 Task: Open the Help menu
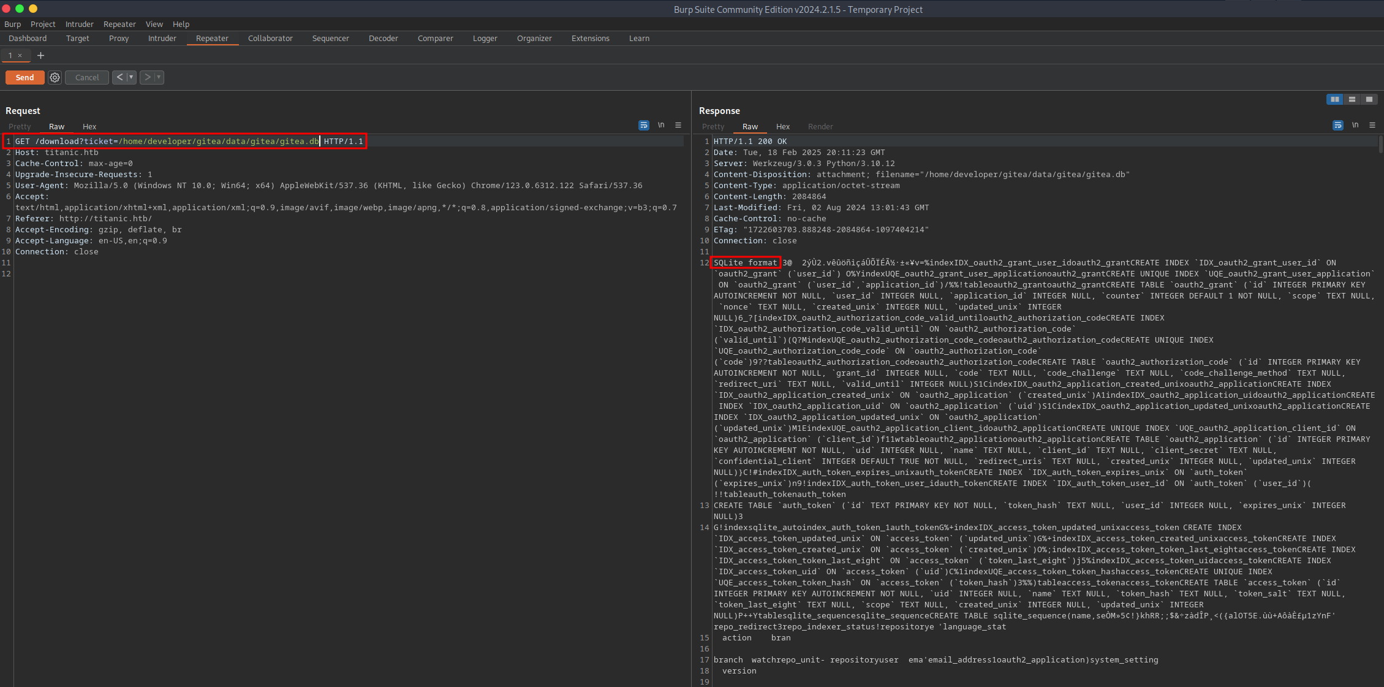[x=181, y=24]
